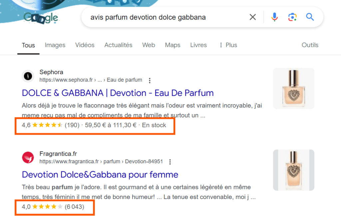Submit search with magnifying glass icon

pos(310,17)
